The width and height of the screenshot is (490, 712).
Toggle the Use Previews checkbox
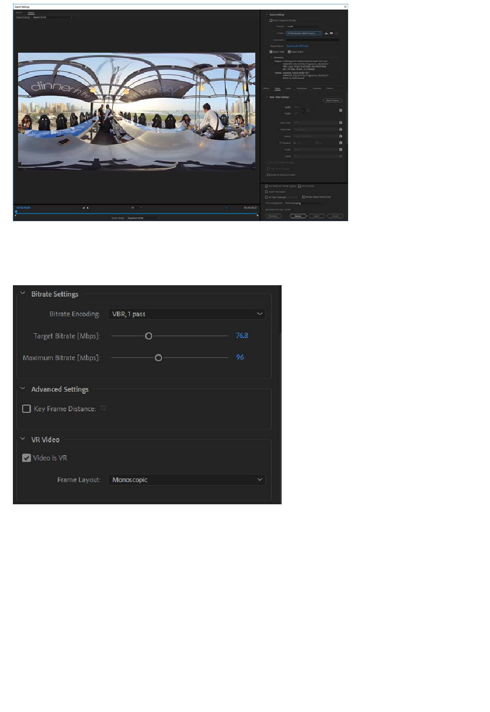(300, 186)
